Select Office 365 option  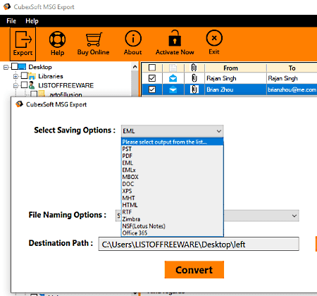172,233
